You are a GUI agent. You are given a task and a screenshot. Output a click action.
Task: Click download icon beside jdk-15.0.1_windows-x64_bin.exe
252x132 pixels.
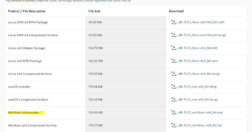click(x=174, y=112)
